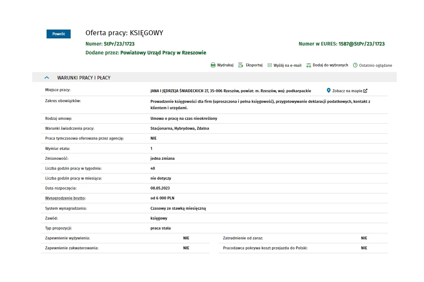Image resolution: width=424 pixels, height=282 pixels.
Task: Click the offer number StPr/23/1723
Action: 119,44
